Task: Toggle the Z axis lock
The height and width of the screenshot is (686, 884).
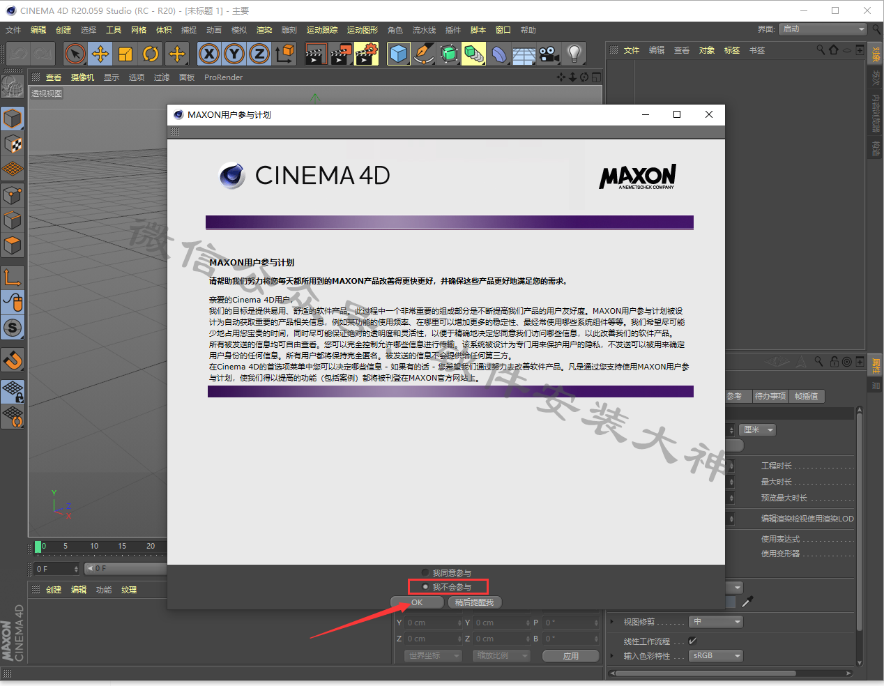Action: [x=259, y=54]
